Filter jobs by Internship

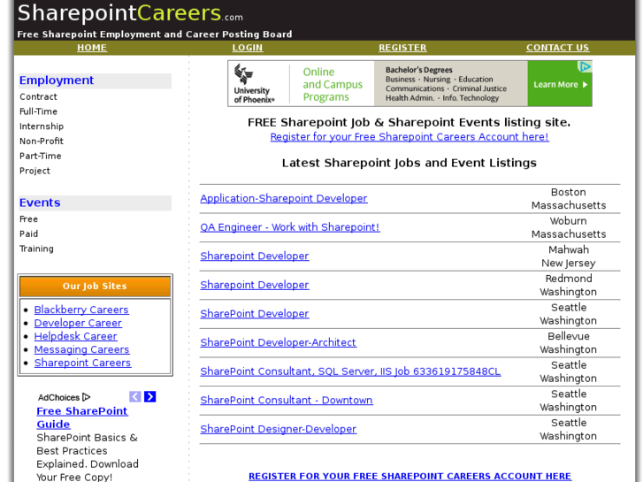pyautogui.click(x=42, y=126)
